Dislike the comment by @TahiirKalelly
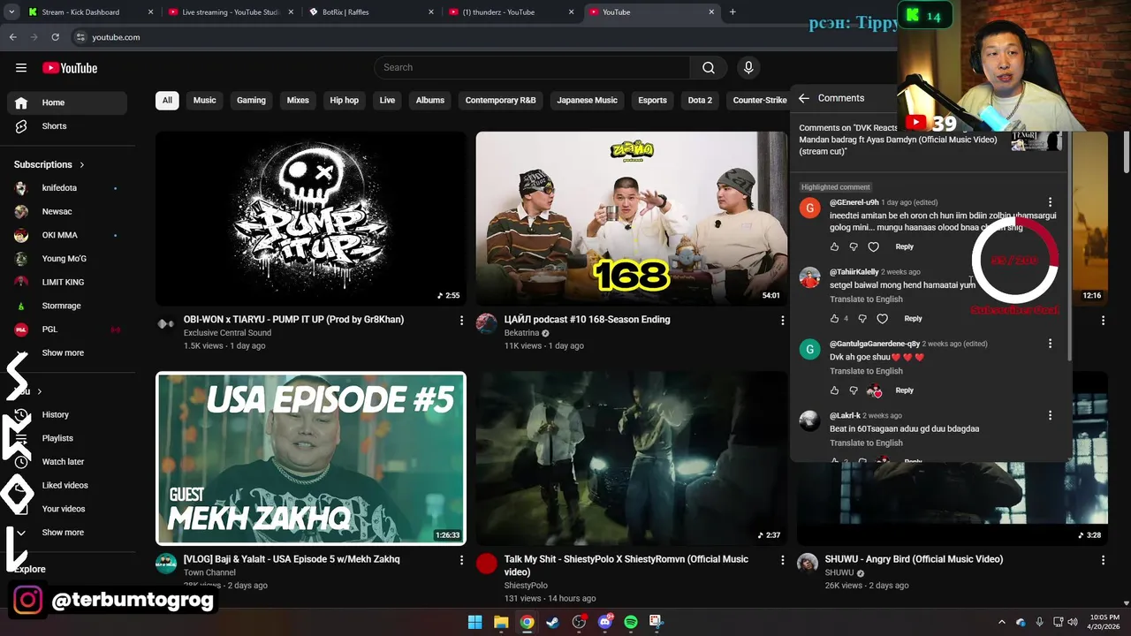 click(862, 318)
